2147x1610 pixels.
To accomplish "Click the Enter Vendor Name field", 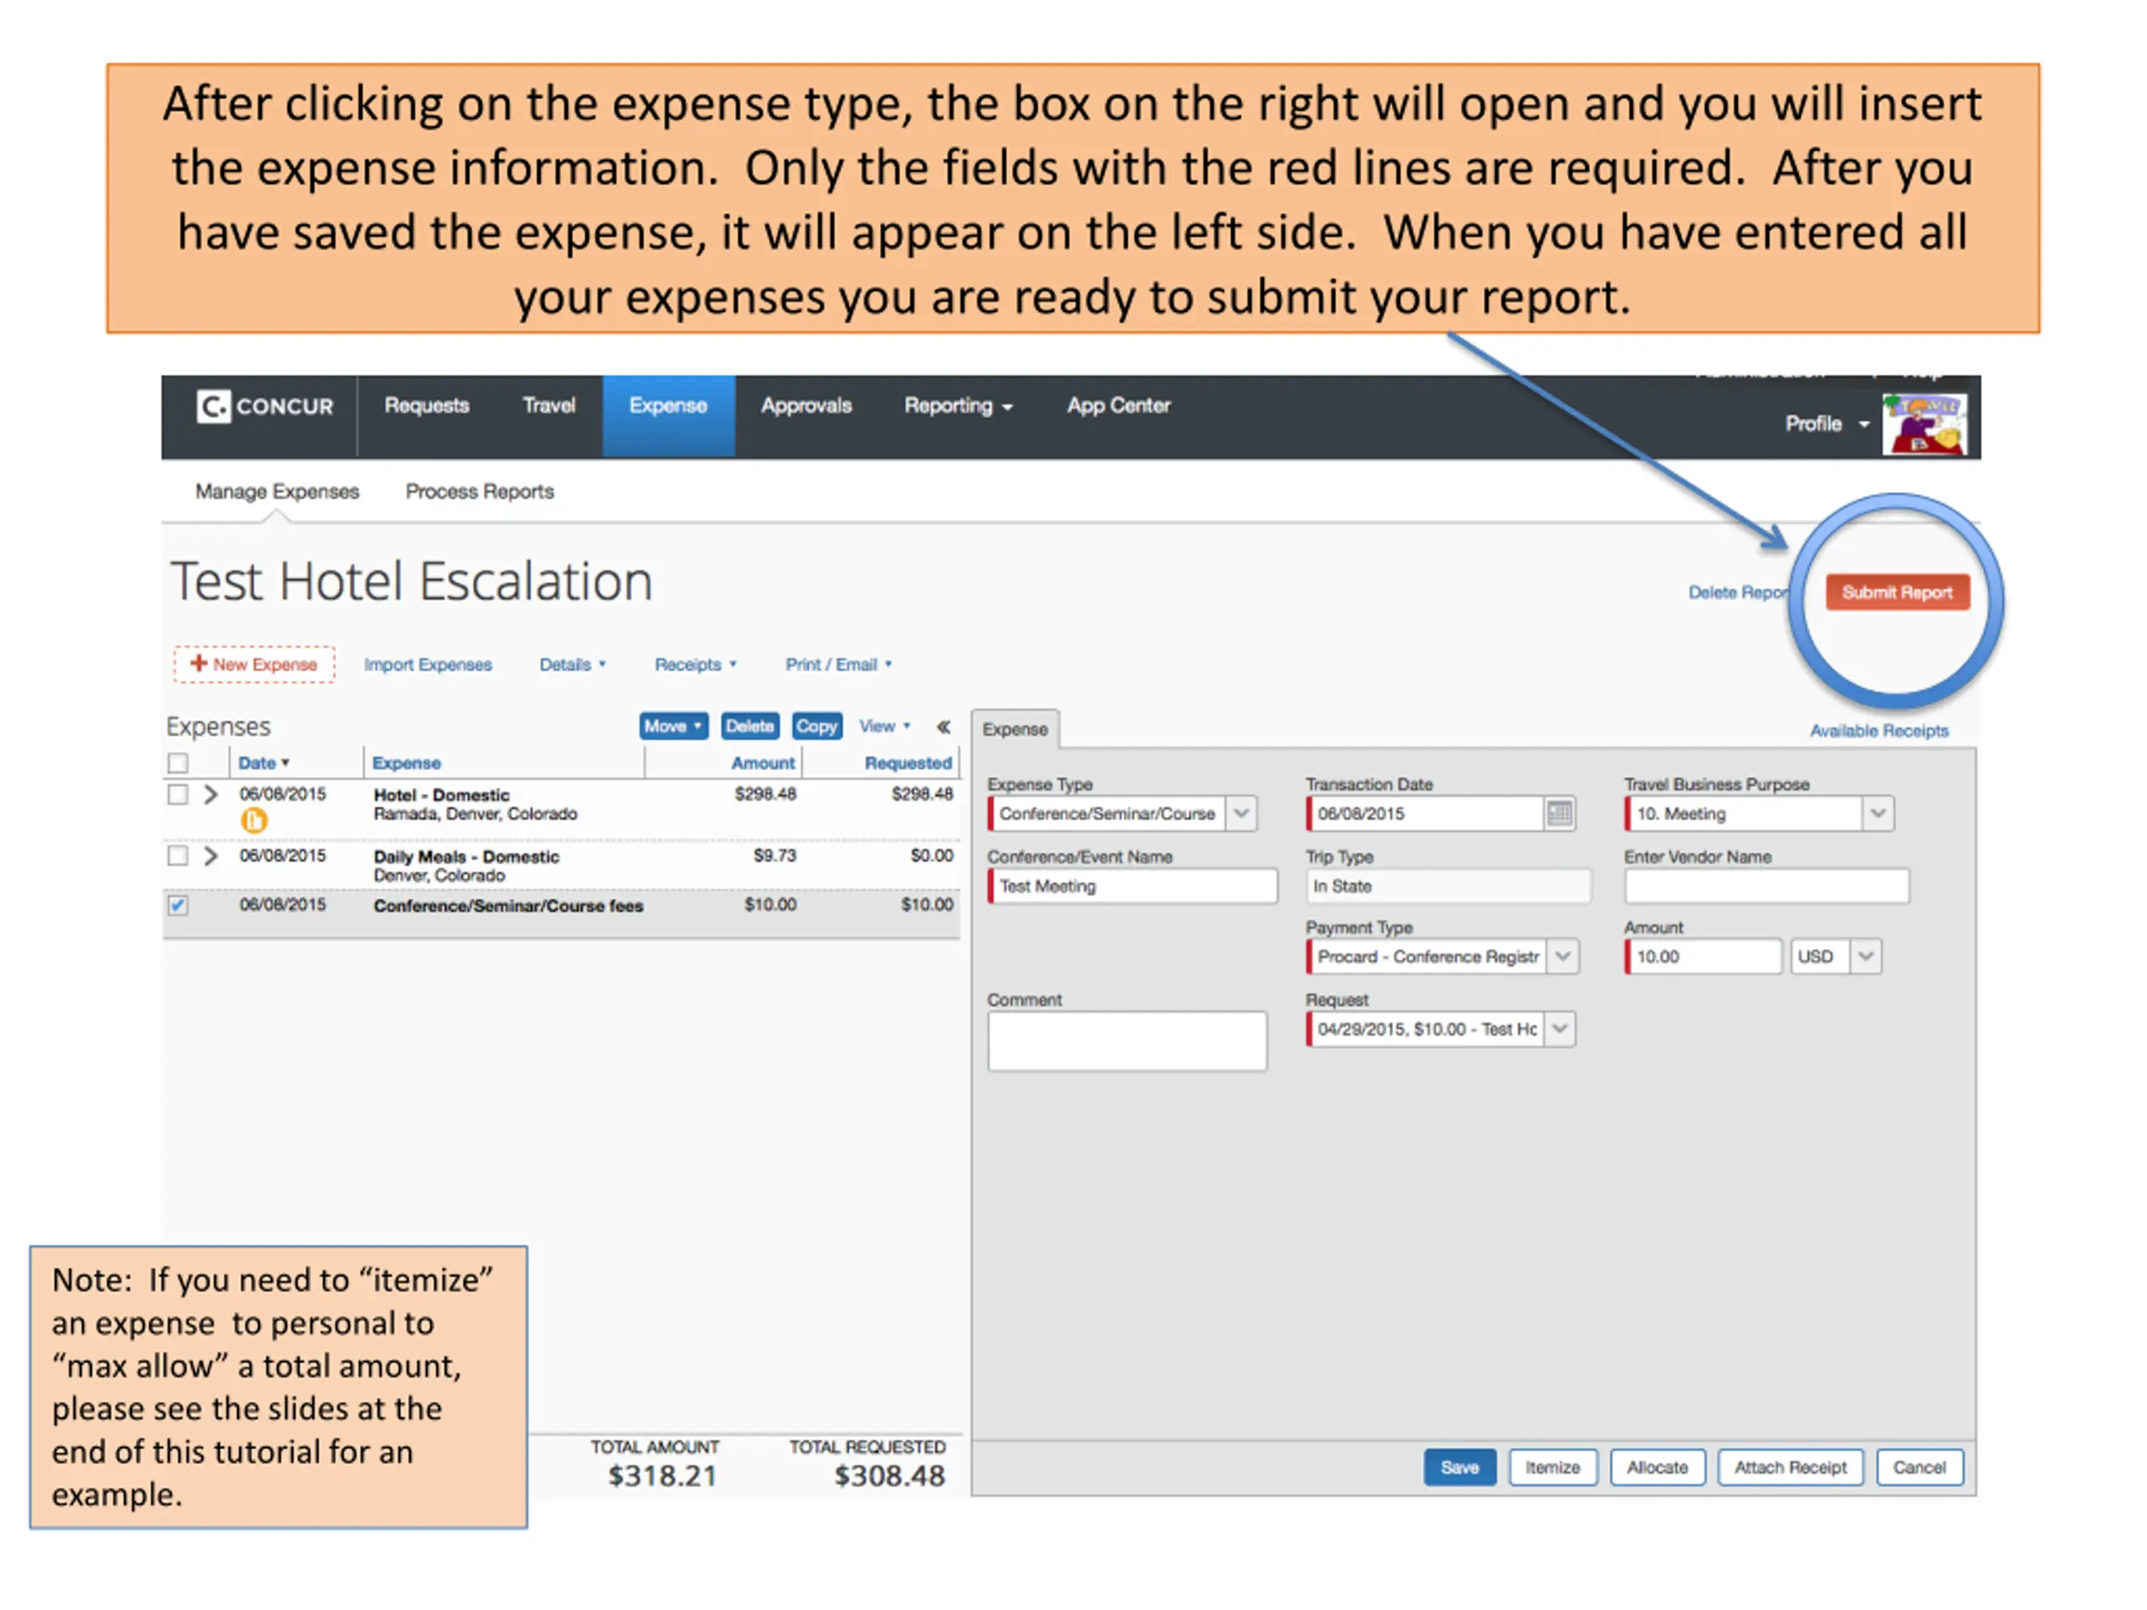I will coord(1765,886).
